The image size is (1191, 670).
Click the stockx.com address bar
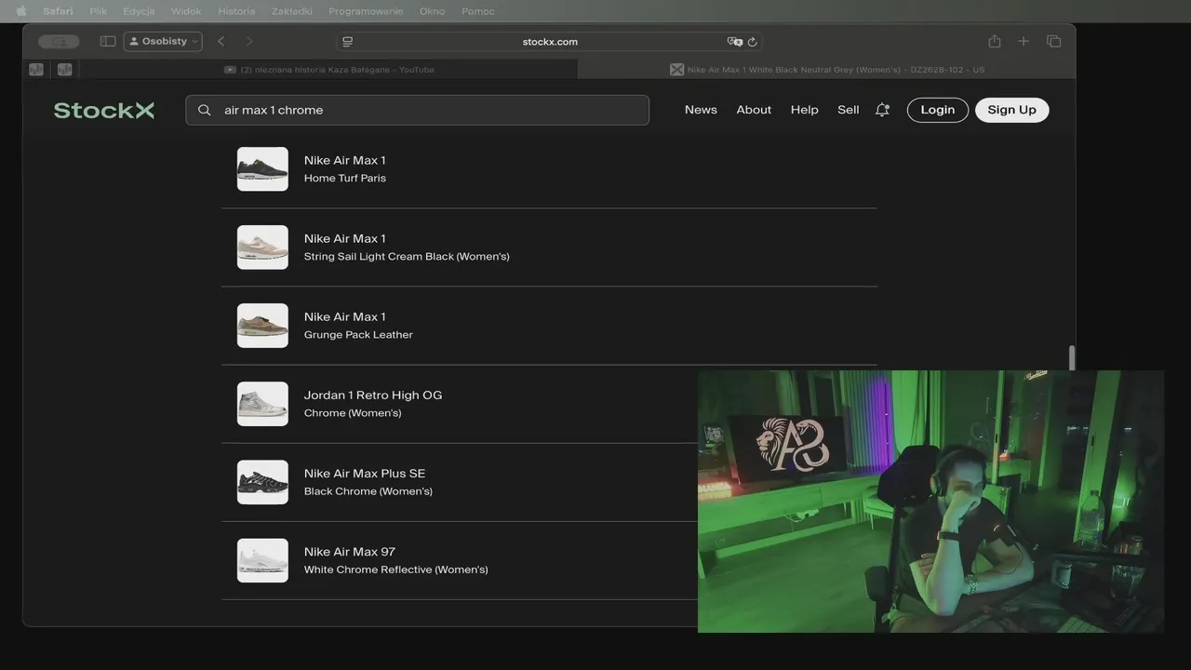tap(550, 41)
